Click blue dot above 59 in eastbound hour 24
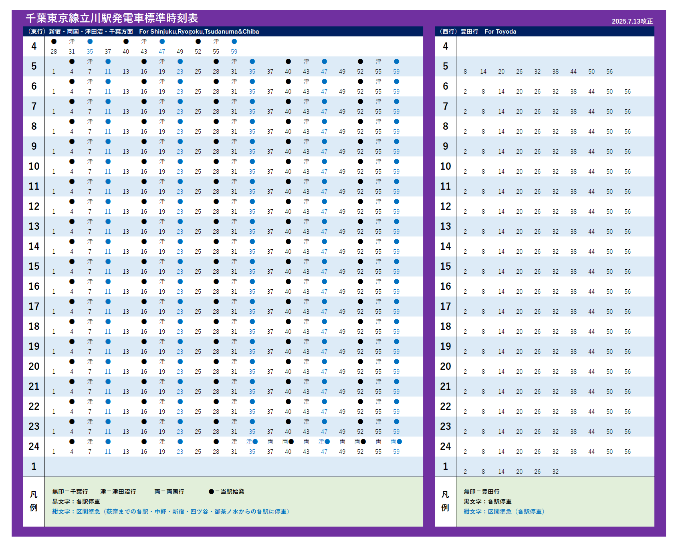Image resolution: width=678 pixels, height=547 pixels. [399, 442]
